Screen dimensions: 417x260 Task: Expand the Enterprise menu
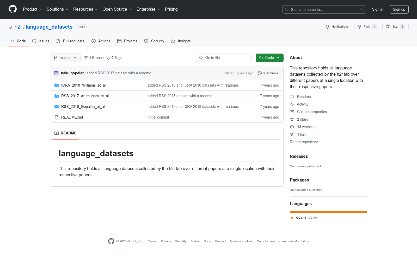148,9
